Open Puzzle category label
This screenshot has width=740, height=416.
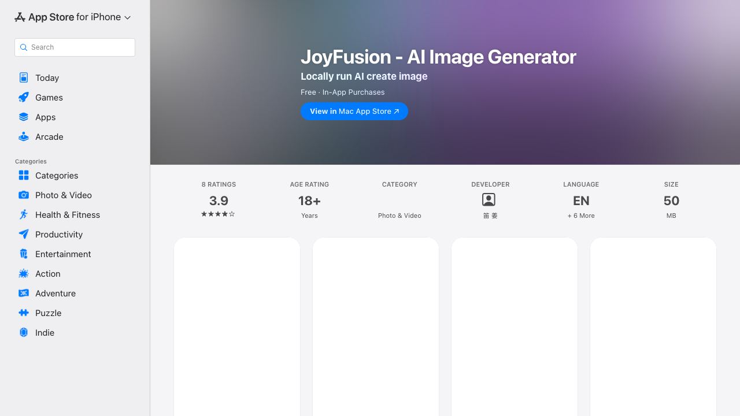tap(49, 313)
